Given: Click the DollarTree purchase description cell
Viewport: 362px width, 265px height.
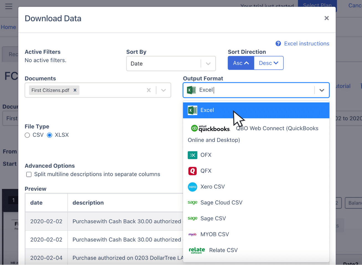Looking at the screenshot, I should pos(125,258).
